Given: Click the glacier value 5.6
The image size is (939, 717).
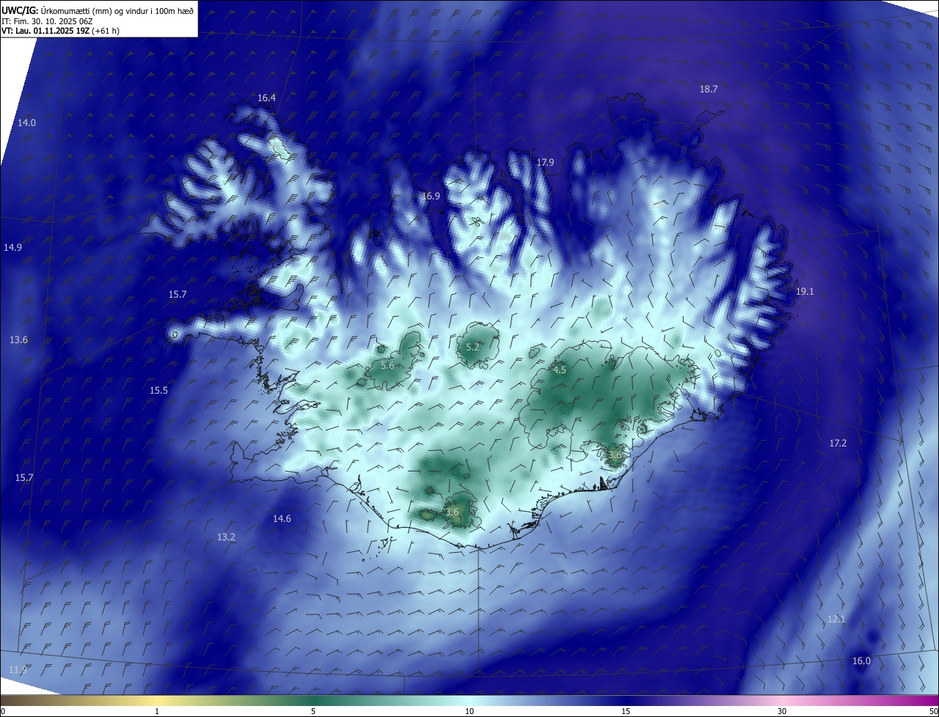Looking at the screenshot, I should (x=387, y=366).
